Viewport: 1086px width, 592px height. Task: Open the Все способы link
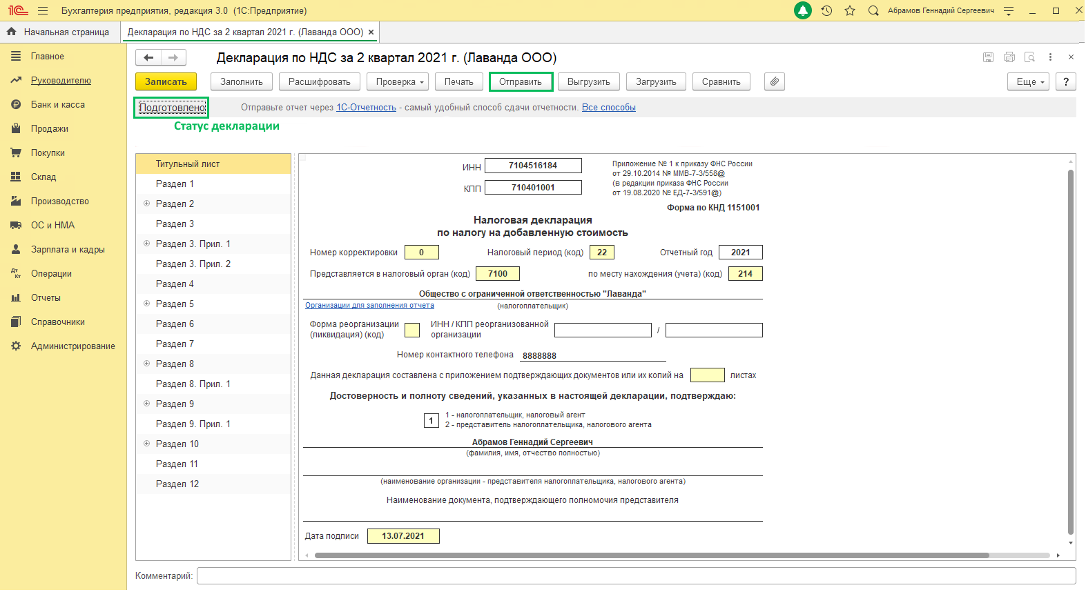click(x=609, y=108)
